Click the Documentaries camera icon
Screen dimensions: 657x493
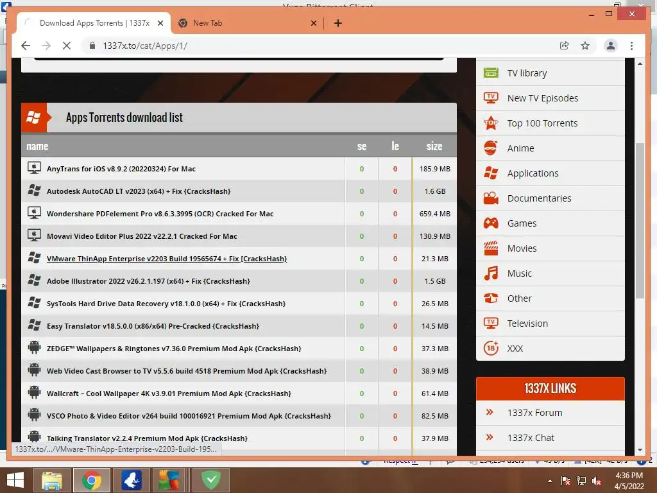click(x=491, y=198)
